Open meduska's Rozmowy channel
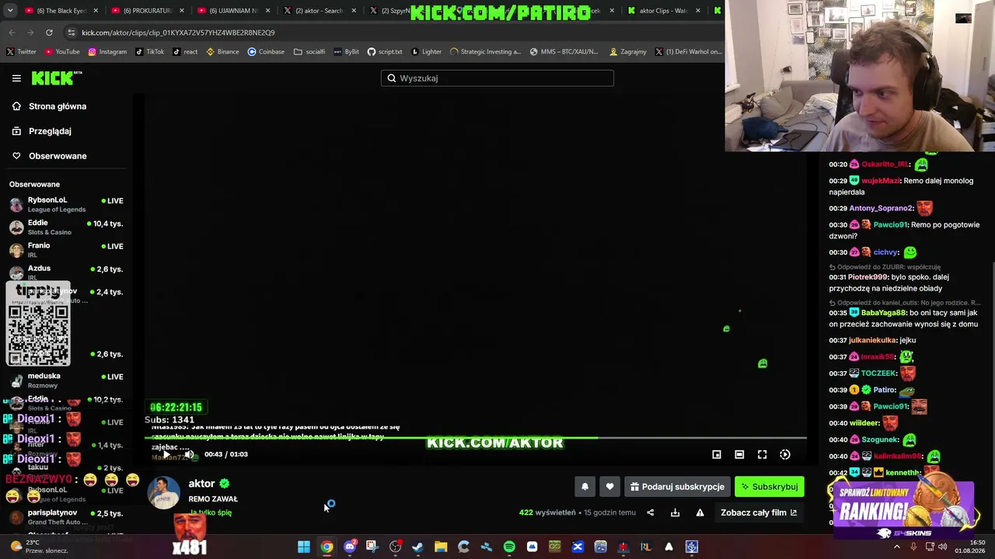Screen dimensions: 995x559 pos(66,380)
